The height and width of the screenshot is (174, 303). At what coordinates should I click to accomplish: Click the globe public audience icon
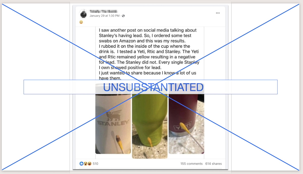(x=123, y=16)
